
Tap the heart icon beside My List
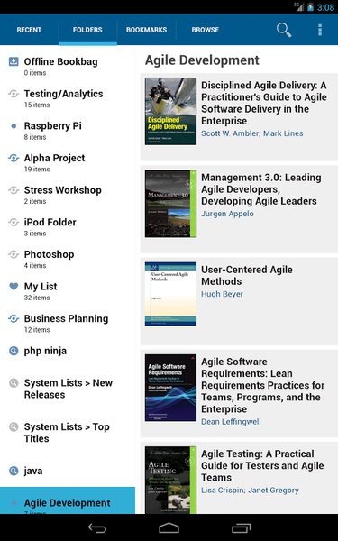point(14,287)
